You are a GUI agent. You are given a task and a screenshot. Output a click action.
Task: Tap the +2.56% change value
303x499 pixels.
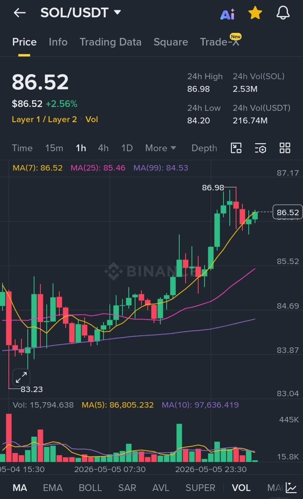61,104
